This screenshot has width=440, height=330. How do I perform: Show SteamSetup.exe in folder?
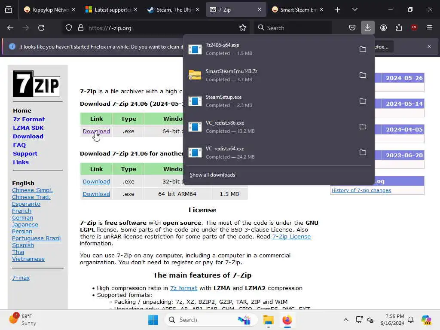click(x=363, y=101)
